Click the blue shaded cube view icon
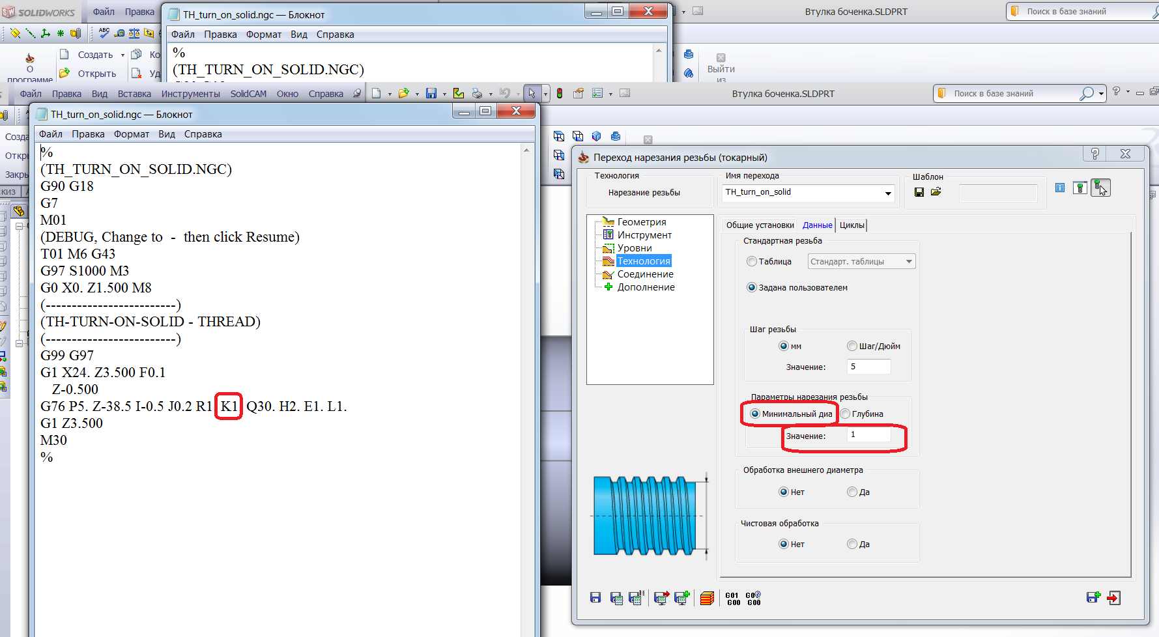The width and height of the screenshot is (1159, 637). pyautogui.click(x=596, y=136)
